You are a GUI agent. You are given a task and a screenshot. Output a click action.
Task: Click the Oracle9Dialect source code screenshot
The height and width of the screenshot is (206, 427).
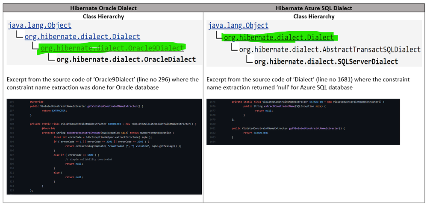(x=104, y=146)
